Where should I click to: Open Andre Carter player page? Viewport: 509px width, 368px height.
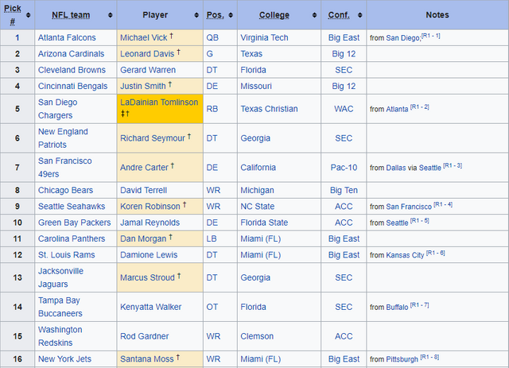(x=144, y=168)
